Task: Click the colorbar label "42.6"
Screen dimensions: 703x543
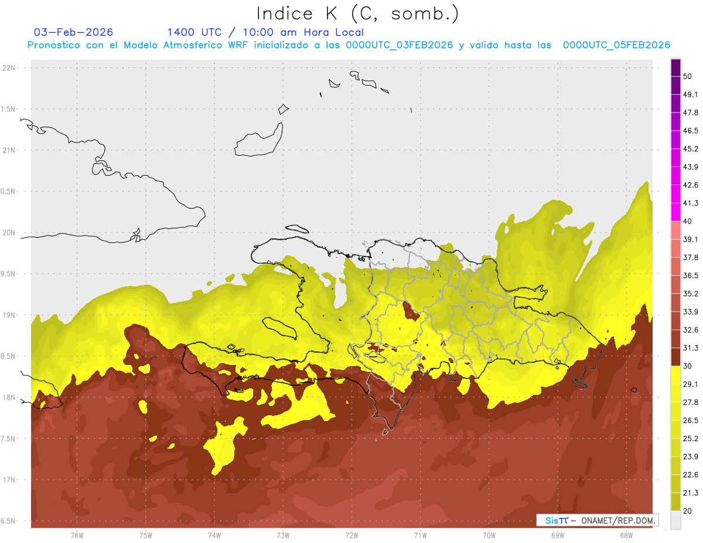Action: 691,185
